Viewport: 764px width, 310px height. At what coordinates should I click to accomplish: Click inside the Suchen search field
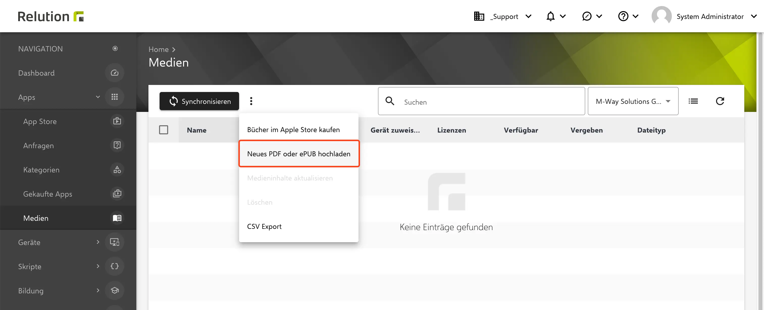pyautogui.click(x=480, y=102)
